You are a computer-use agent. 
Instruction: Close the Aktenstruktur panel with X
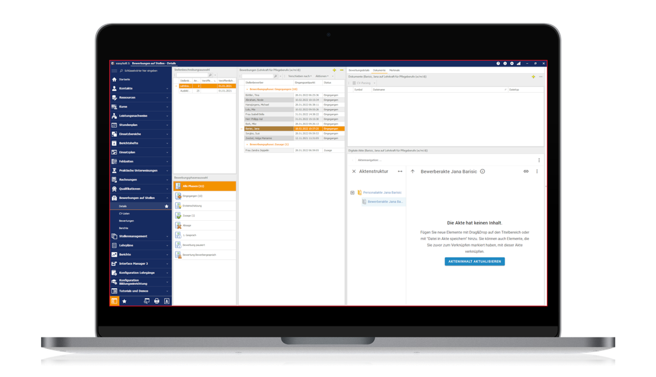[x=354, y=172]
